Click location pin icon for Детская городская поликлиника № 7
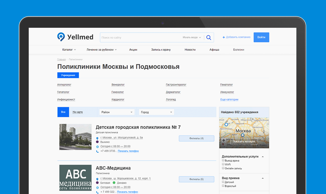Viewport: 326px width, 194px height. coord(97,138)
